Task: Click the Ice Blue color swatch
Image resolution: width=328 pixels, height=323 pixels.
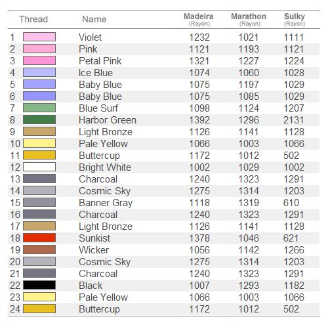Action: 39,72
